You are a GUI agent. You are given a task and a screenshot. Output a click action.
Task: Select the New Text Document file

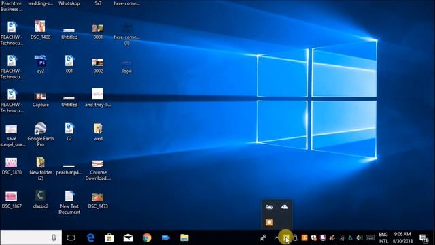(69, 202)
